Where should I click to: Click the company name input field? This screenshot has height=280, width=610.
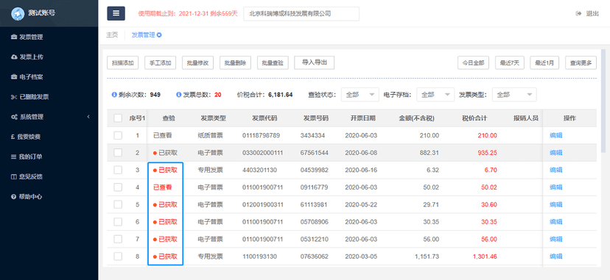point(301,13)
